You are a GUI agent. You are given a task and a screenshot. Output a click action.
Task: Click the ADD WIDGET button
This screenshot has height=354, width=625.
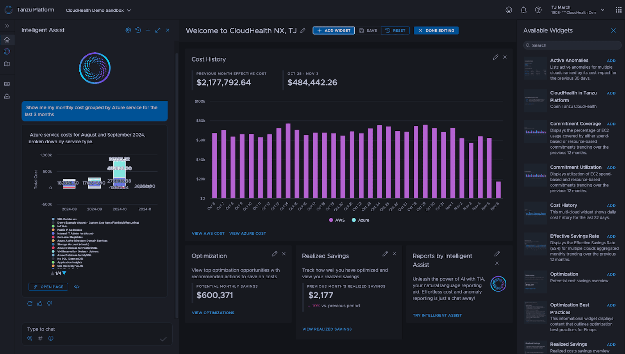click(333, 30)
